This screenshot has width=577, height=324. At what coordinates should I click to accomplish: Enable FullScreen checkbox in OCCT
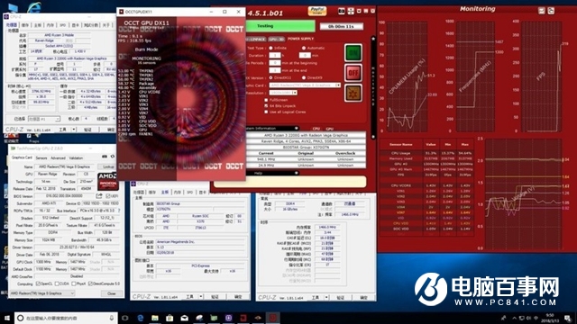click(x=266, y=100)
